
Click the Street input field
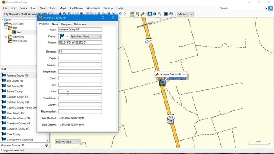click(x=80, y=78)
